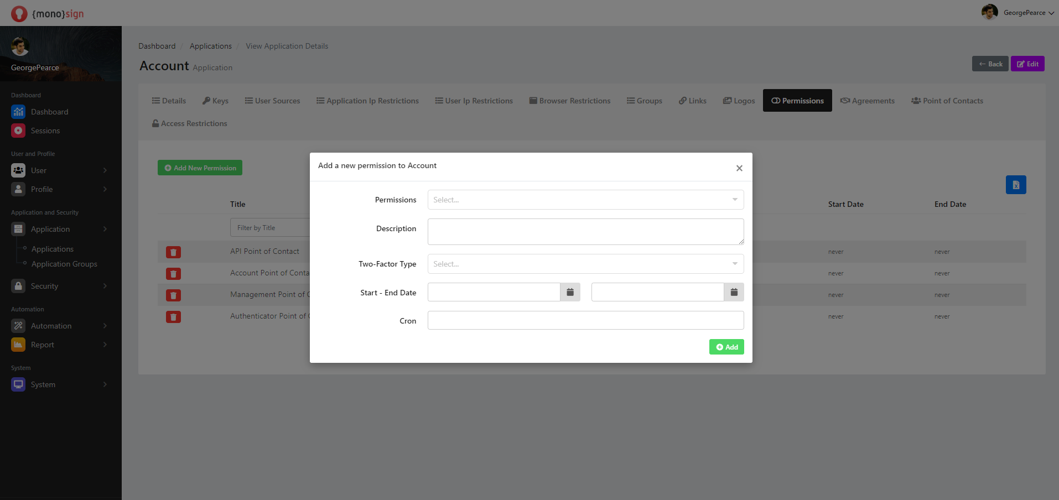Click the green Add button

pyautogui.click(x=726, y=347)
